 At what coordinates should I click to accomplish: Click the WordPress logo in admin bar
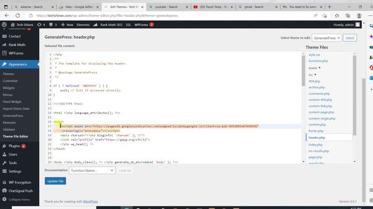(x=4, y=24)
